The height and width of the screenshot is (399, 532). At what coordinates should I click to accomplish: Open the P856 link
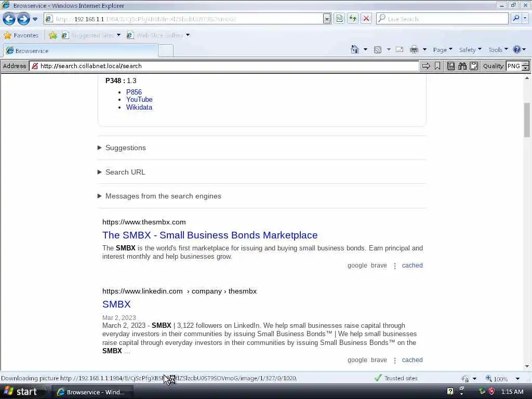click(x=134, y=92)
